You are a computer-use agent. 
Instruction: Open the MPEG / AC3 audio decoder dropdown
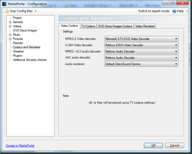[141, 51]
